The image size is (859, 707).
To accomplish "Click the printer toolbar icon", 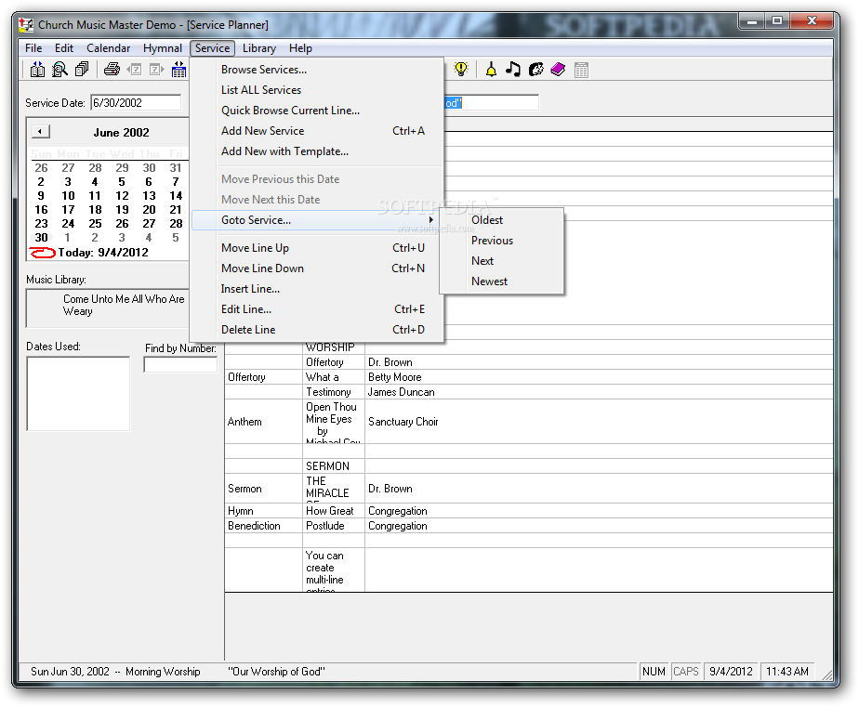I will (x=112, y=70).
